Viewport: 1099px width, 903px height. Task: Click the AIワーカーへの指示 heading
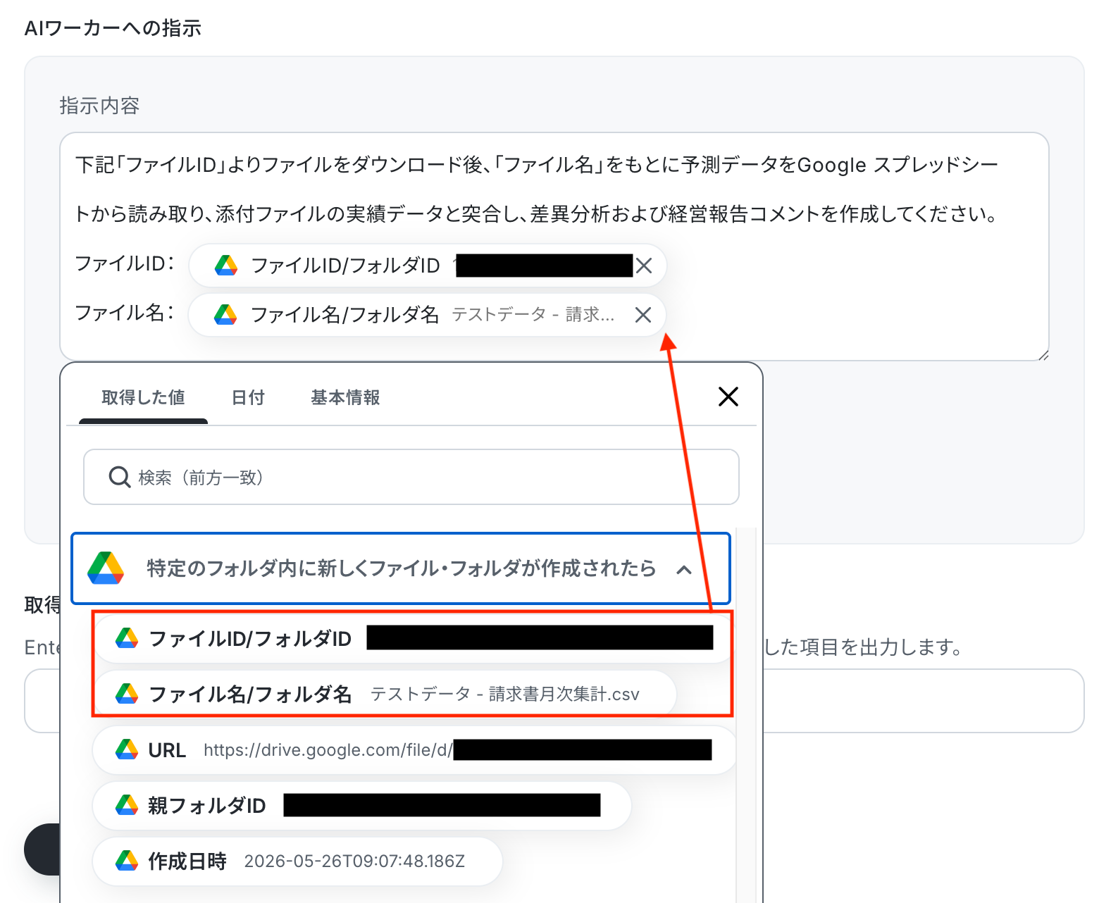[x=113, y=28]
